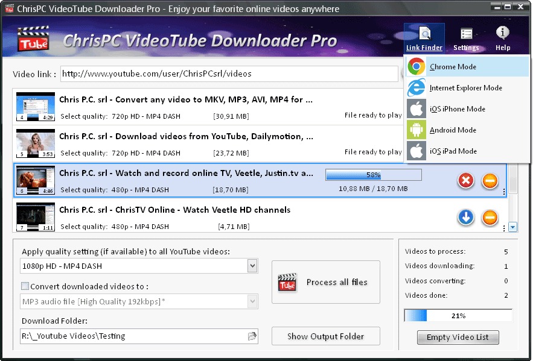Click the Android robot icon in the mode menu
Viewport: 533px width, 361px height.
416,130
